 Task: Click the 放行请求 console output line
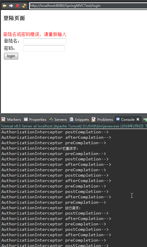(41, 208)
